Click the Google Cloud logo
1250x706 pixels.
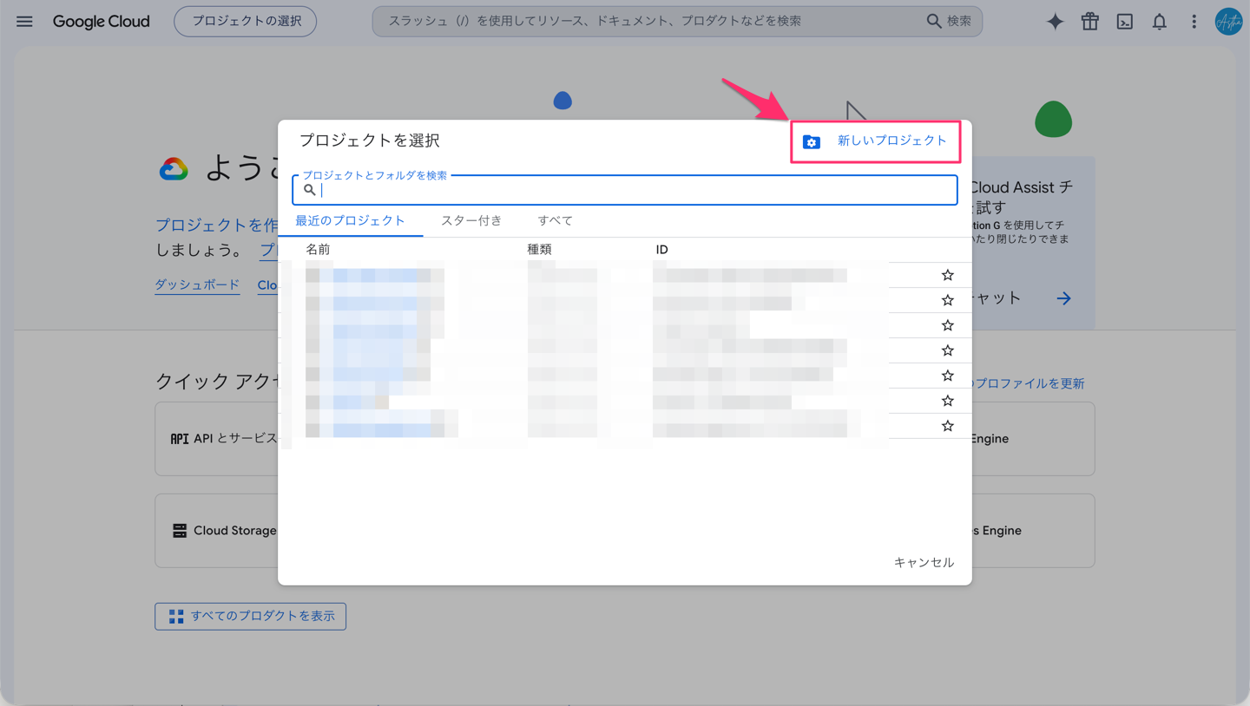coord(102,22)
